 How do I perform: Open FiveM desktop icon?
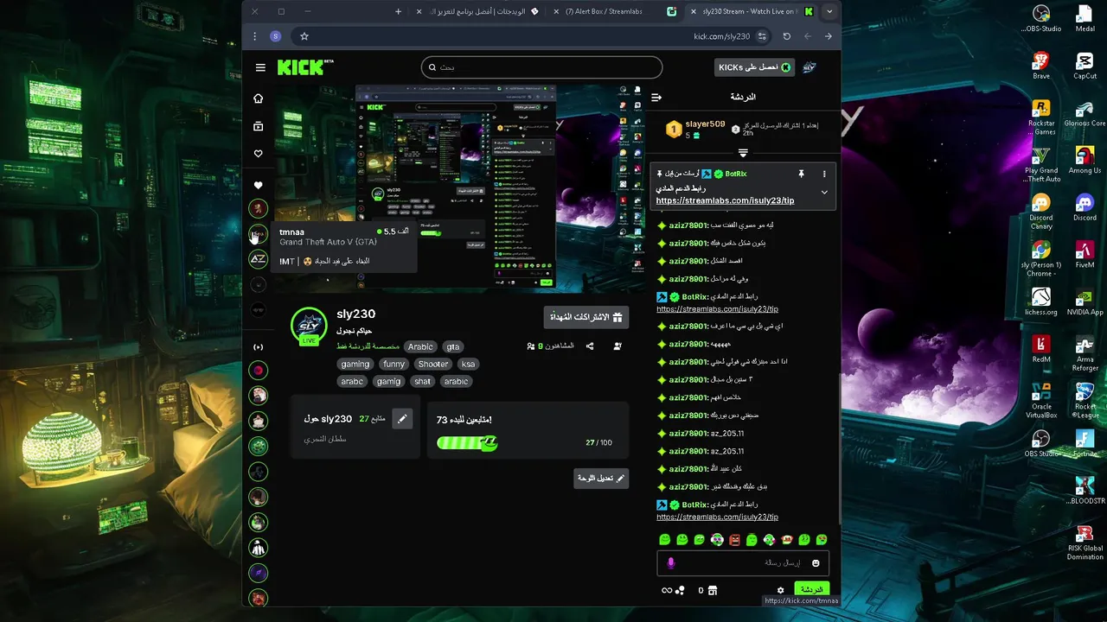(1085, 256)
